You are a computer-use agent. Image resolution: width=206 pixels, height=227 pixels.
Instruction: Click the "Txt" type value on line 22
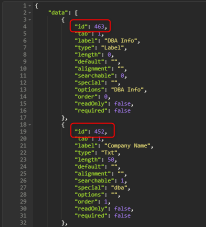pyautogui.click(x=109, y=152)
